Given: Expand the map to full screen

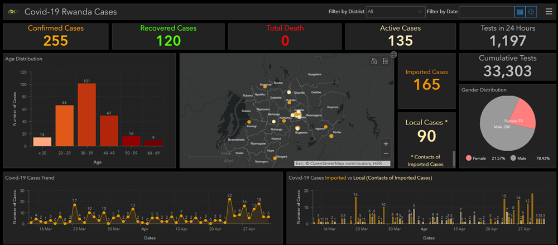Looking at the screenshot, I should point(393,55).
